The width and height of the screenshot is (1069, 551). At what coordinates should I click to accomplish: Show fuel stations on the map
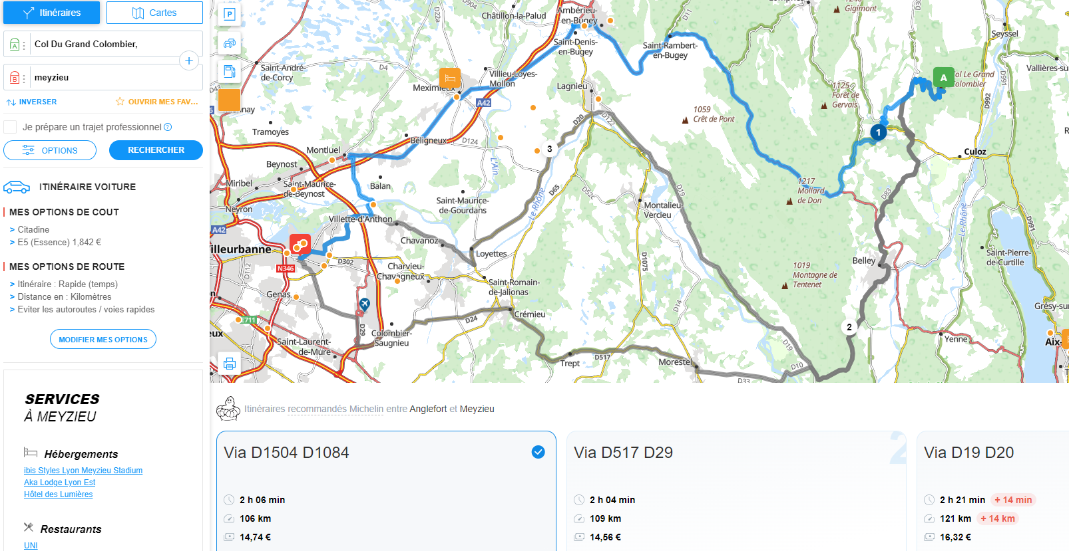pyautogui.click(x=230, y=72)
